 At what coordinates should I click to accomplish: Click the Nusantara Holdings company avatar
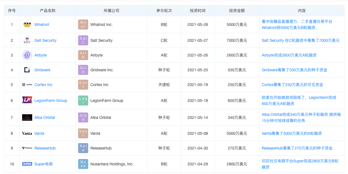tap(83, 164)
